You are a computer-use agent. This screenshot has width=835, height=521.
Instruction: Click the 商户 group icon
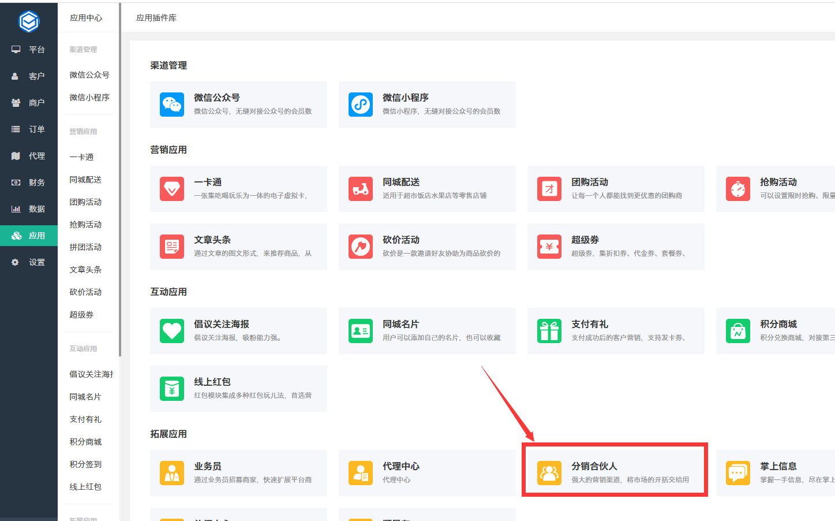pyautogui.click(x=16, y=103)
